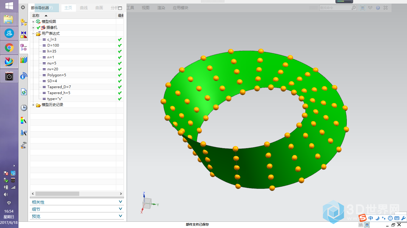Click the navigator horizontal scrollbar thumb

tap(57, 194)
